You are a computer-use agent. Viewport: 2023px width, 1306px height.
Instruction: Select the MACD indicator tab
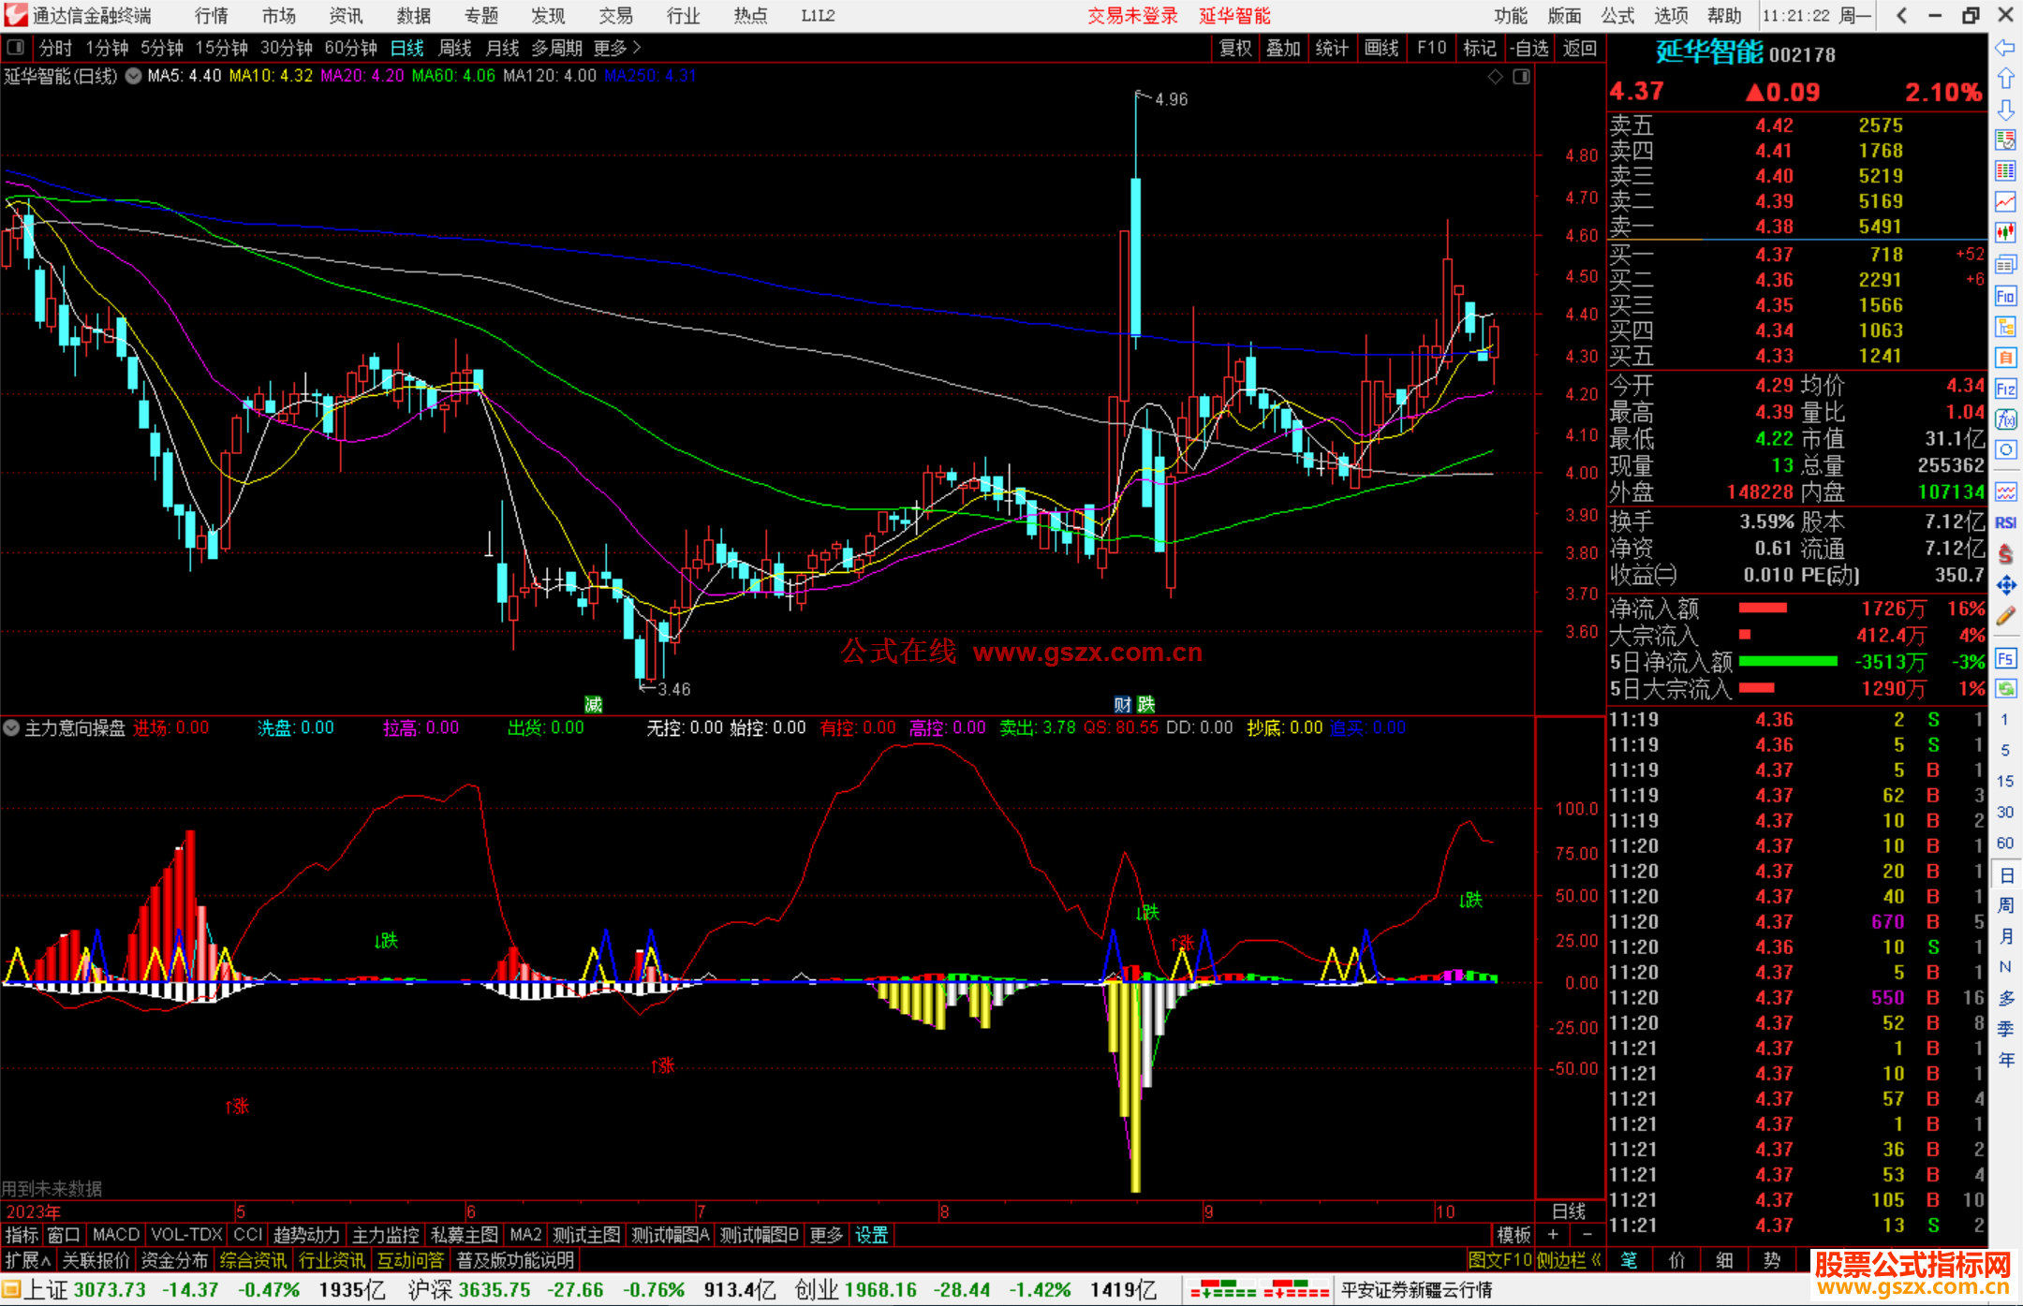point(116,1235)
